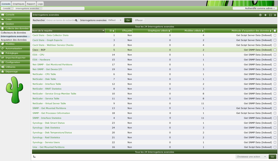Open the Gestion sidebar menu
The height and width of the screenshot is (161, 278).
(x=15, y=24)
